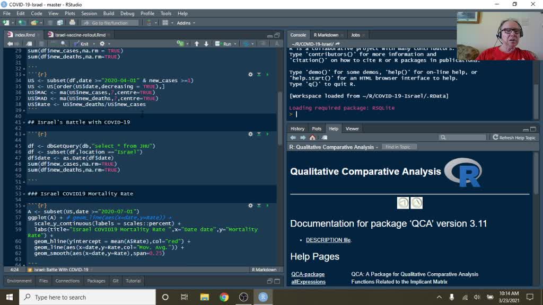Click the Insert new code chunk icon
The image size is (543, 305).
180,44
